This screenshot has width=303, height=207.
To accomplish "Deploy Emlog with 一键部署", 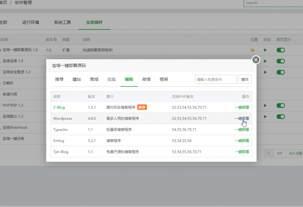I will click(242, 141).
